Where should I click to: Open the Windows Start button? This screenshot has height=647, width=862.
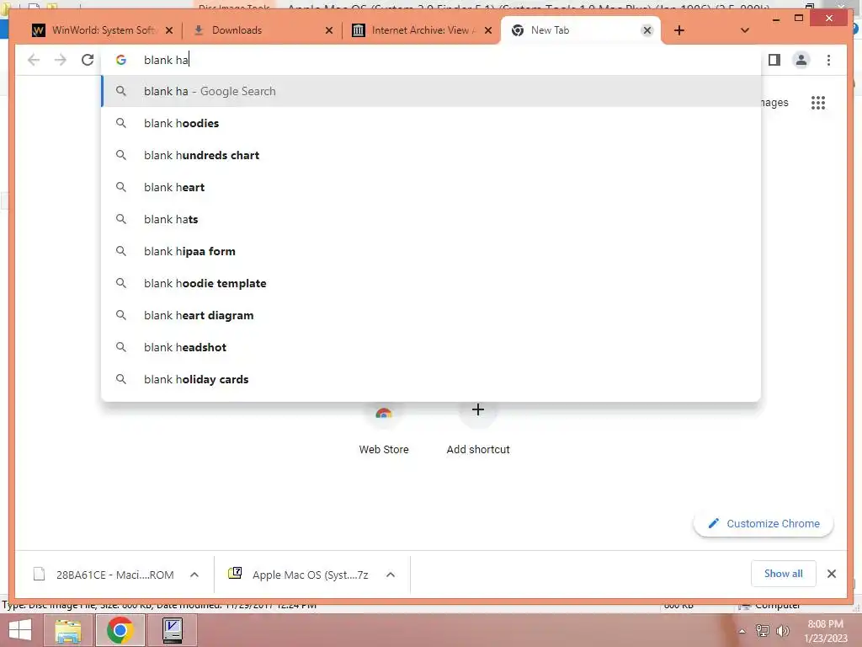coord(20,630)
